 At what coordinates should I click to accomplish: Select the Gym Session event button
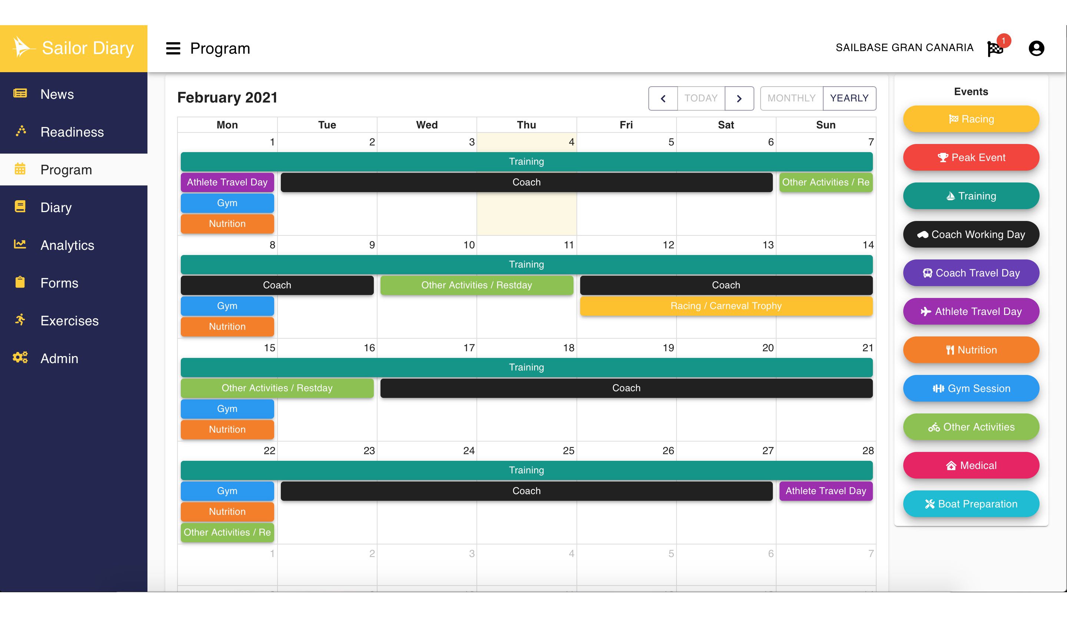point(971,388)
